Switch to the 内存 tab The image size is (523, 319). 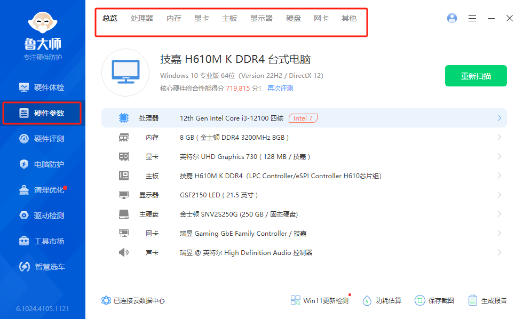coord(174,18)
